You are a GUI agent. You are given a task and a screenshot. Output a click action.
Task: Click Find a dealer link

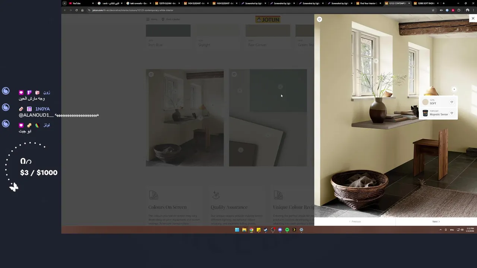tap(171, 19)
